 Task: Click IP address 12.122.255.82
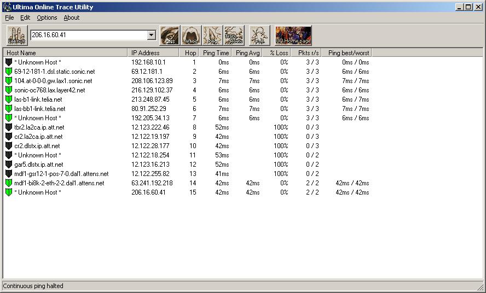151,174
